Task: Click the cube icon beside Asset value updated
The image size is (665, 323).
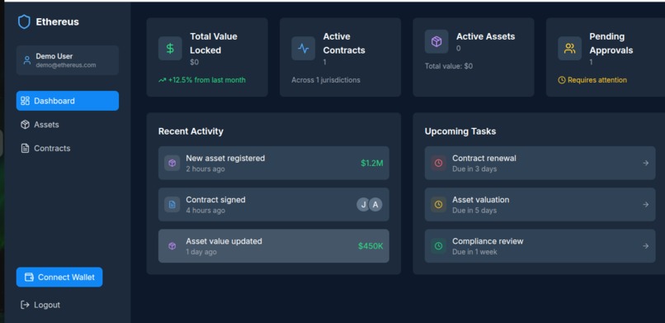Action: [172, 246]
